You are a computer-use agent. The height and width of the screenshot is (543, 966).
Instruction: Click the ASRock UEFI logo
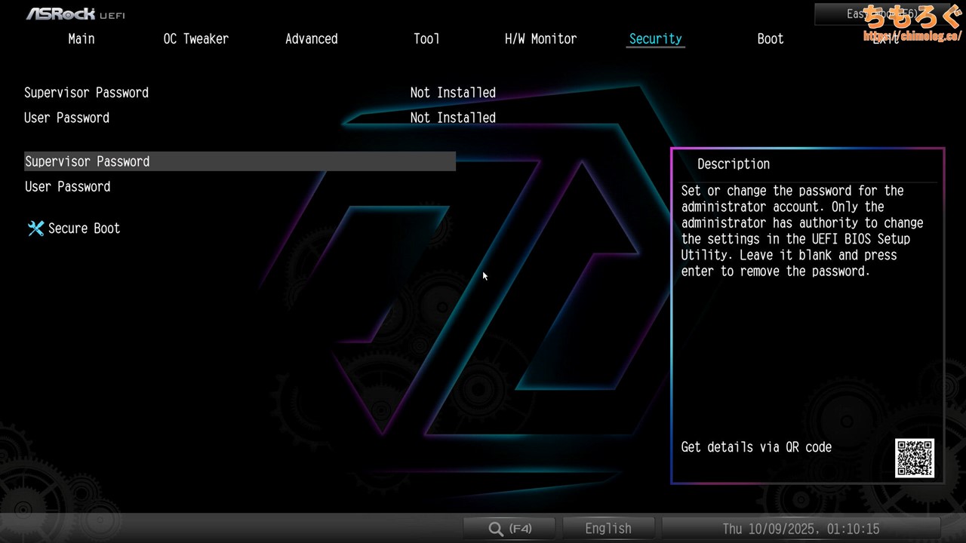pos(75,14)
